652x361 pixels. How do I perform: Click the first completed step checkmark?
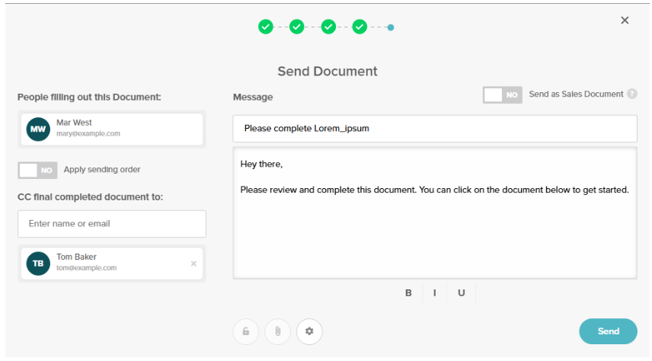tap(266, 27)
